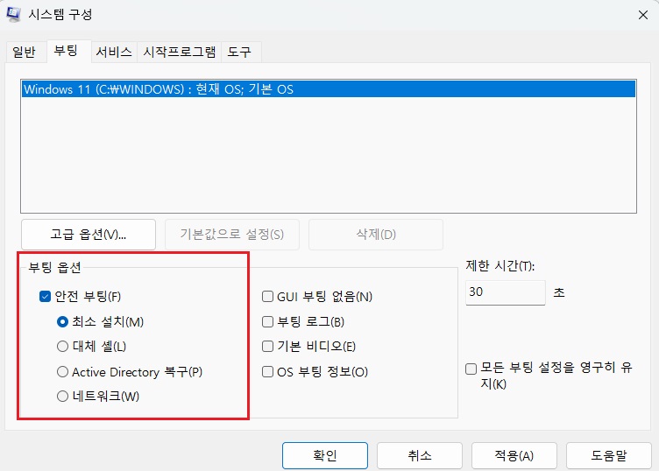
Task: Confirm with the 확인 button
Action: click(325, 455)
